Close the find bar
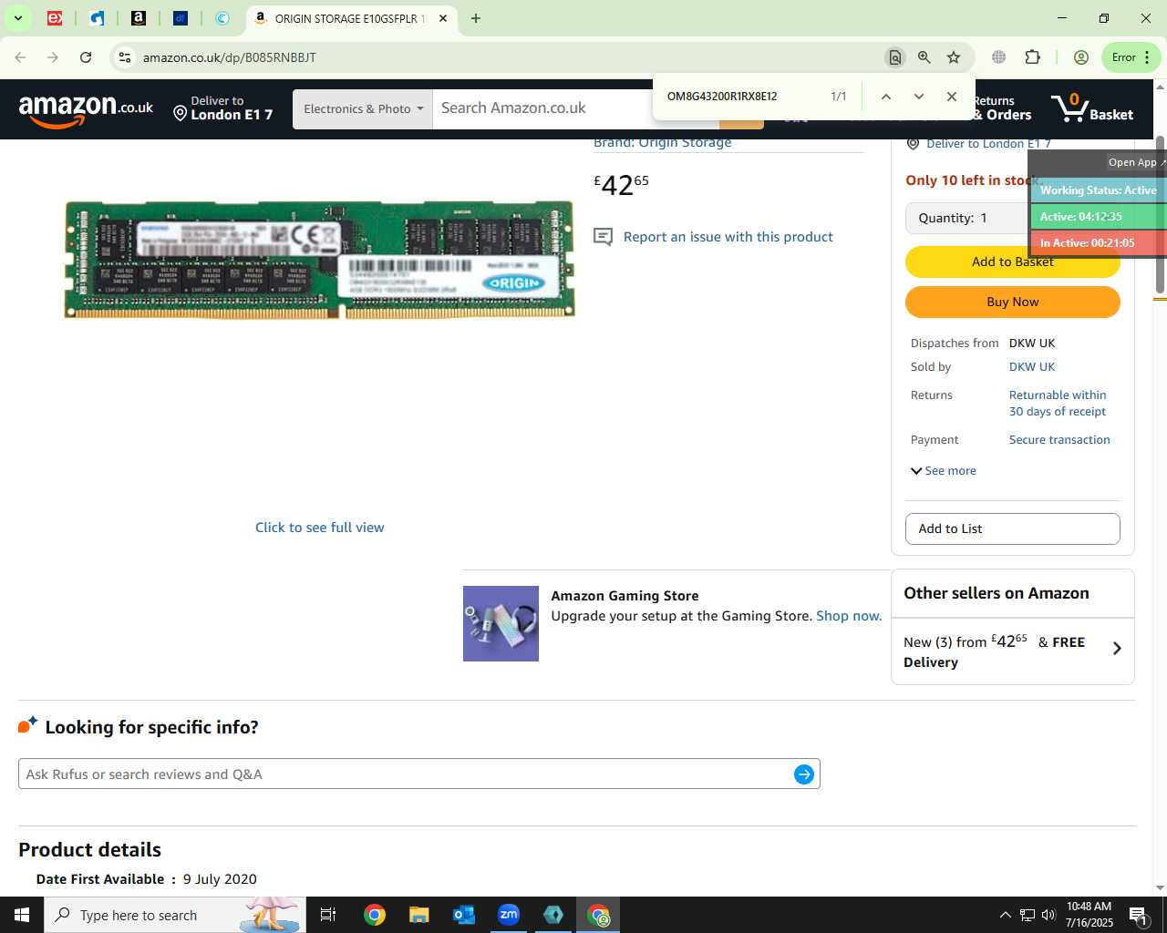This screenshot has height=933, width=1167. tap(952, 97)
